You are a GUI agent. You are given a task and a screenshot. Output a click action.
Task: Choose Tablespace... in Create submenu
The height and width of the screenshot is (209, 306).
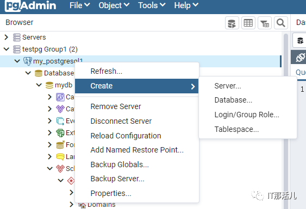tap(248, 129)
